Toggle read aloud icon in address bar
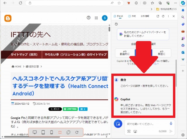187x139 pixels. (x=112, y=3)
